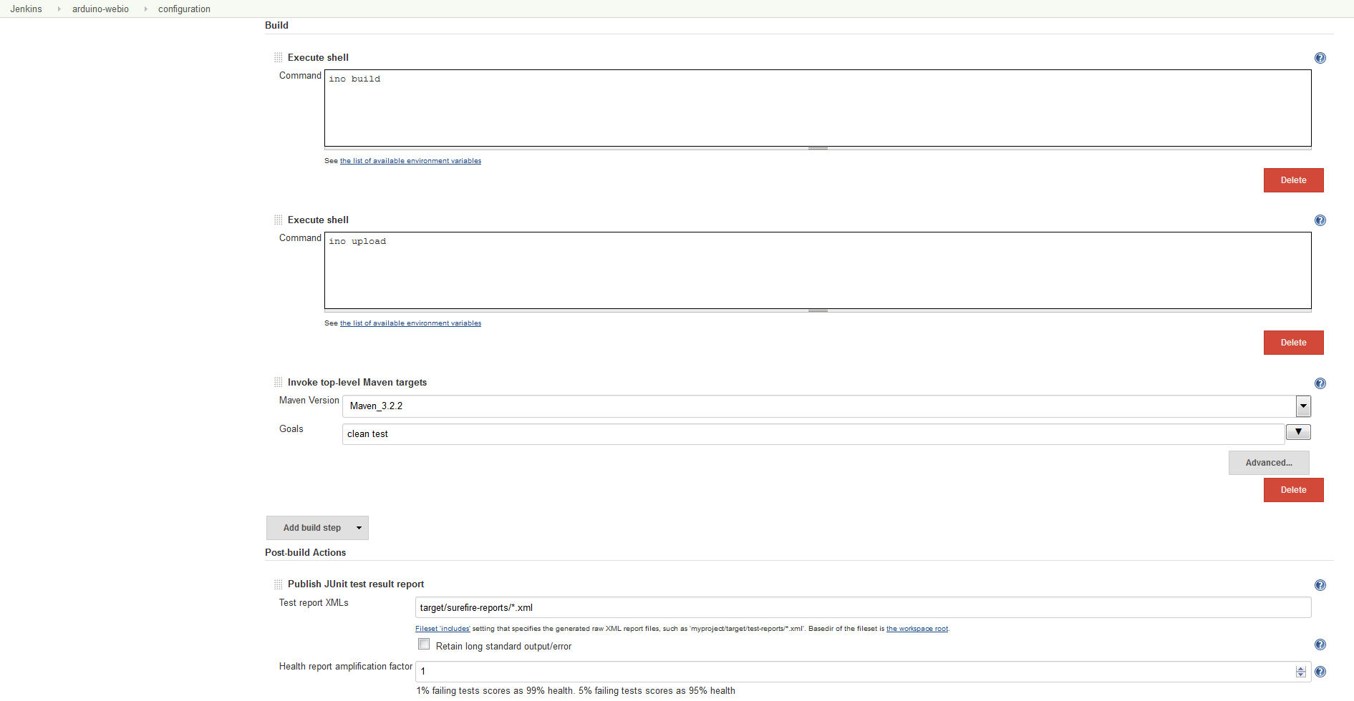Image resolution: width=1354 pixels, height=701 pixels.
Task: Grab the drag handle of the ino upload step
Action: pos(278,220)
